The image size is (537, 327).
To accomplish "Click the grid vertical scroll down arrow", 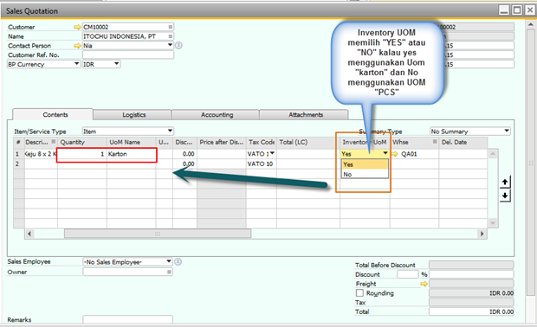I will (493, 223).
